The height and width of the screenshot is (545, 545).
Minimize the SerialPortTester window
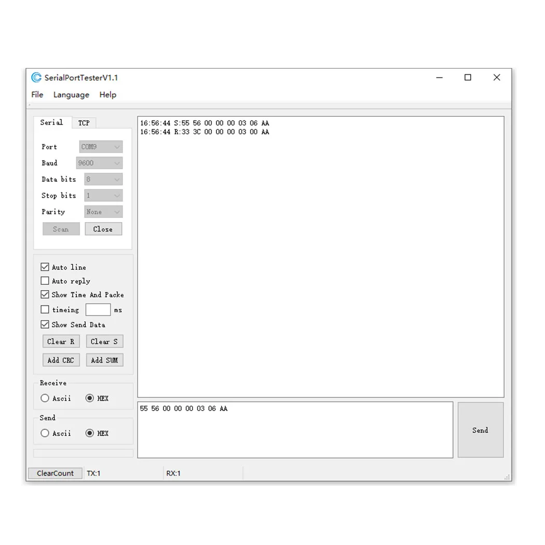(x=439, y=77)
